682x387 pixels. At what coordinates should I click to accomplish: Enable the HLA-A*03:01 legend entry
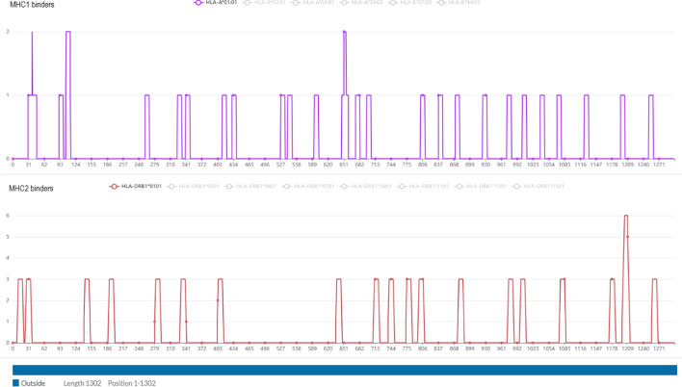[x=316, y=3]
